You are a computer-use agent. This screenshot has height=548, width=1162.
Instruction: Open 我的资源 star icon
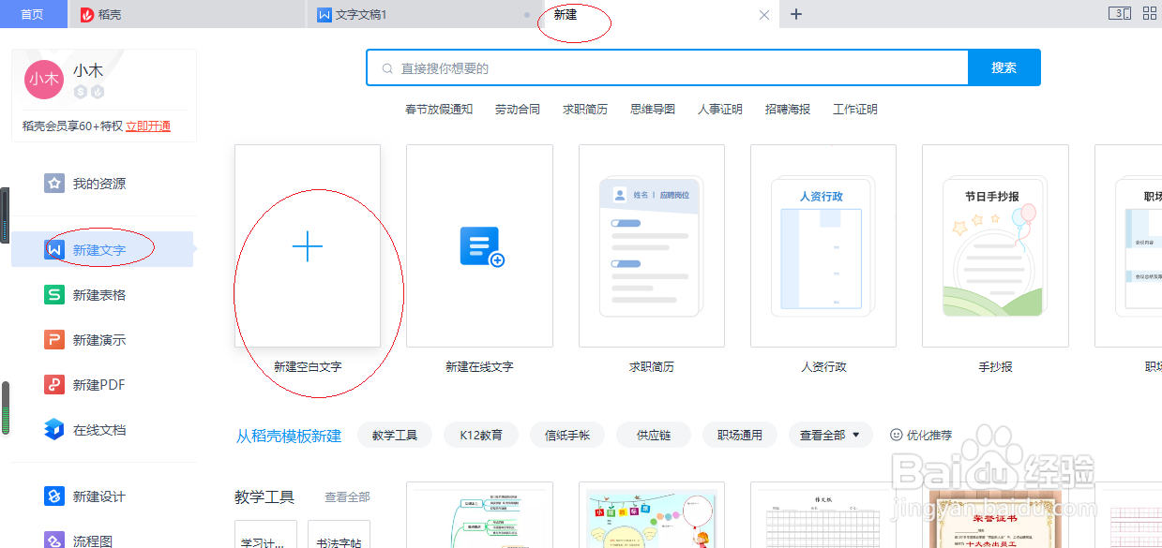tap(54, 183)
